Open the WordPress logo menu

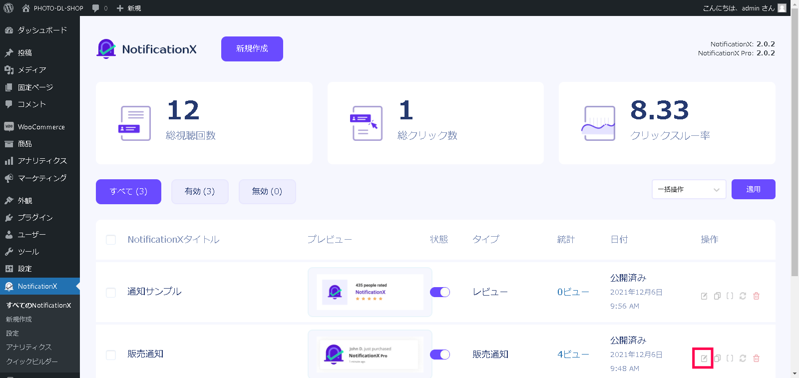[x=8, y=8]
